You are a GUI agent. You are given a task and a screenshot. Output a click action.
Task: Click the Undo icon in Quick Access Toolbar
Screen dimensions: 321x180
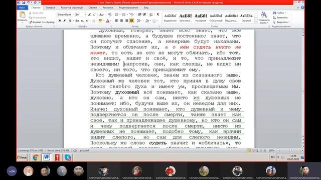tap(29, 2)
